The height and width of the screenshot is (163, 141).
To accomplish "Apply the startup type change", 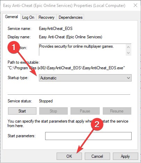I will [125, 156].
